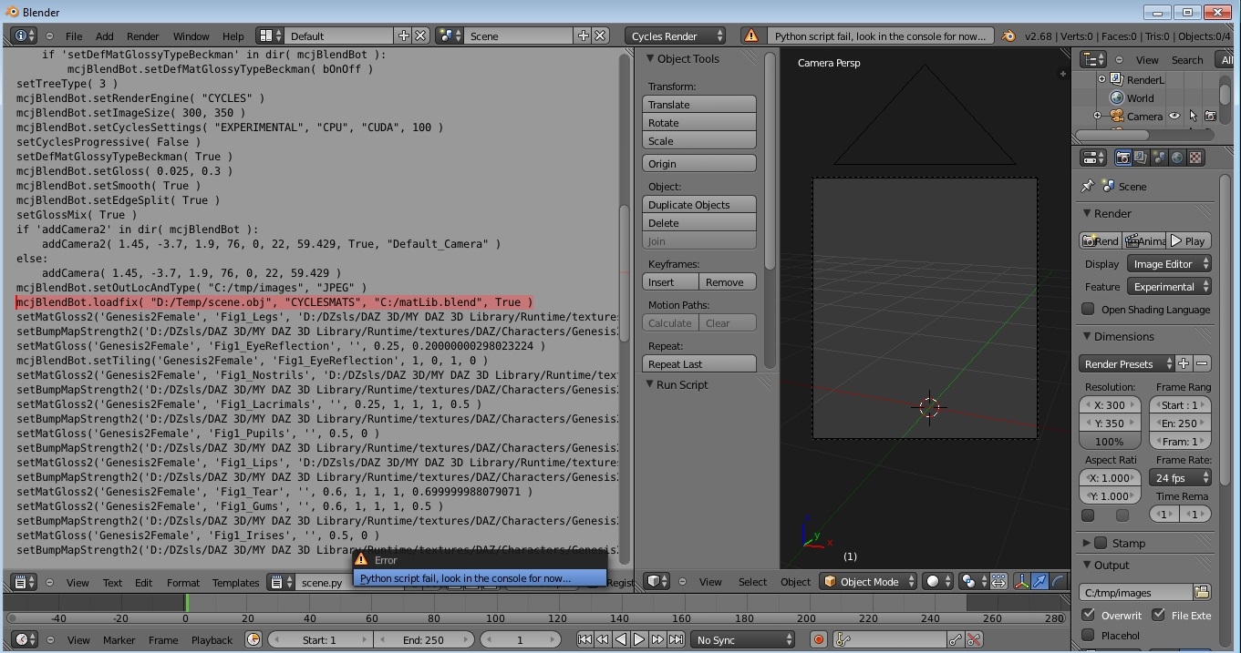
Task: Click the warning icon in the info header
Action: point(751,36)
